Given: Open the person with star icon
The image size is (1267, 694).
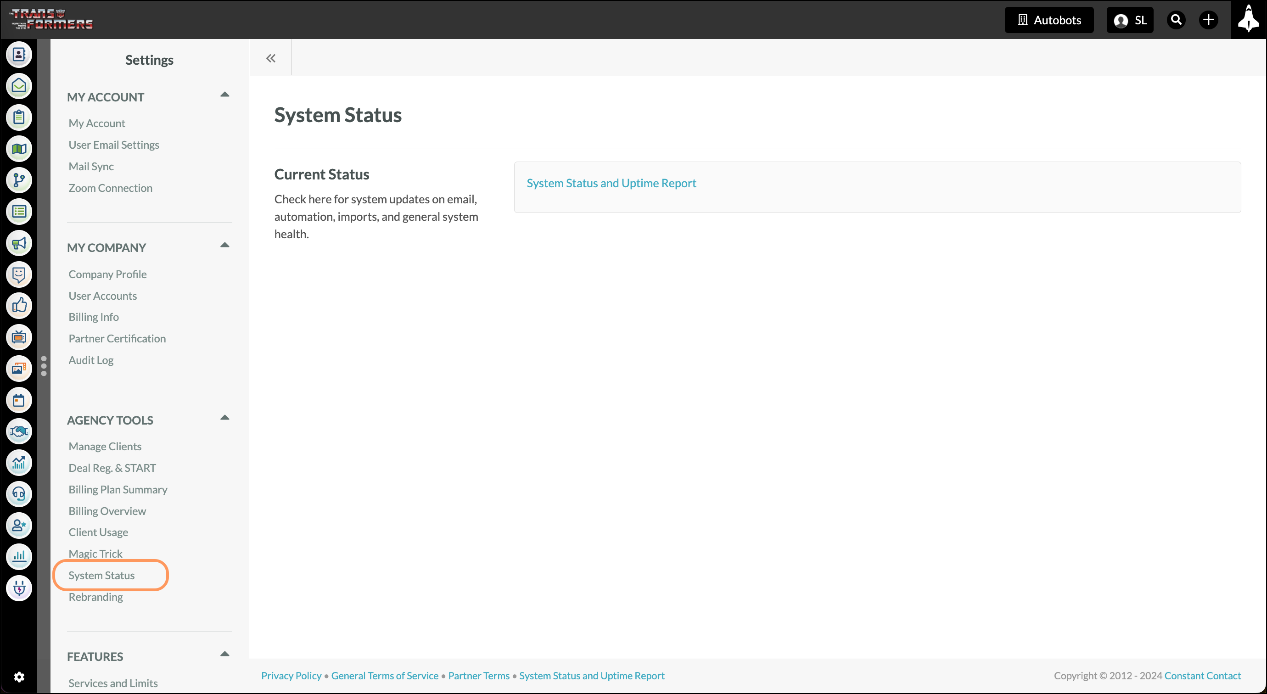Looking at the screenshot, I should point(19,526).
